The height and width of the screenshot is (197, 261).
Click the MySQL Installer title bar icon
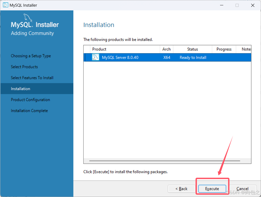6,5
